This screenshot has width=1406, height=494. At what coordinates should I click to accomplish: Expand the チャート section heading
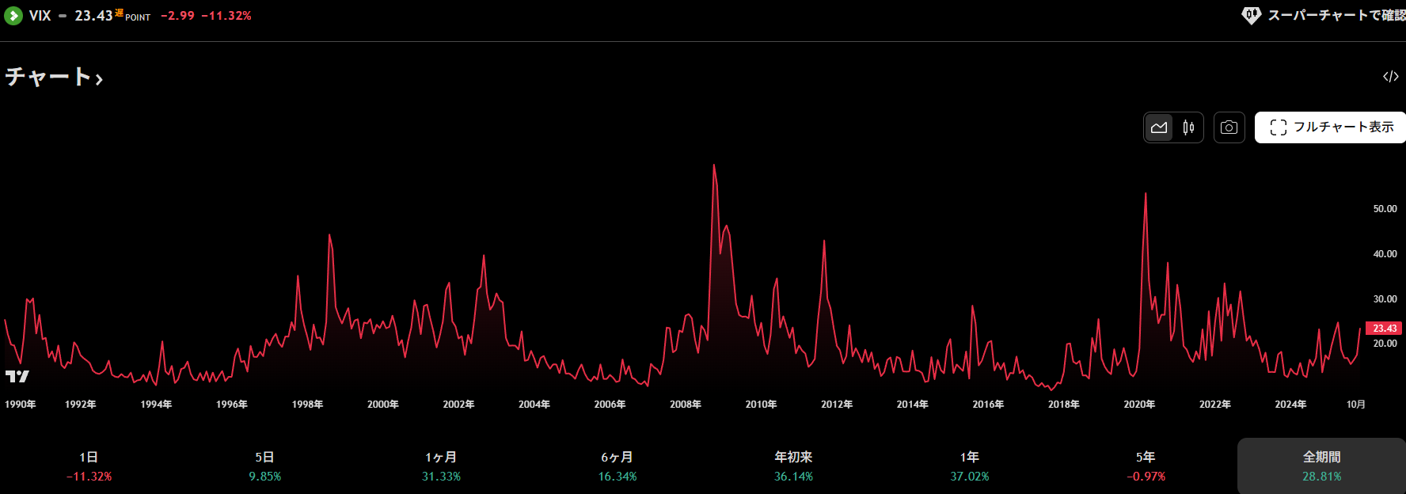coord(54,77)
